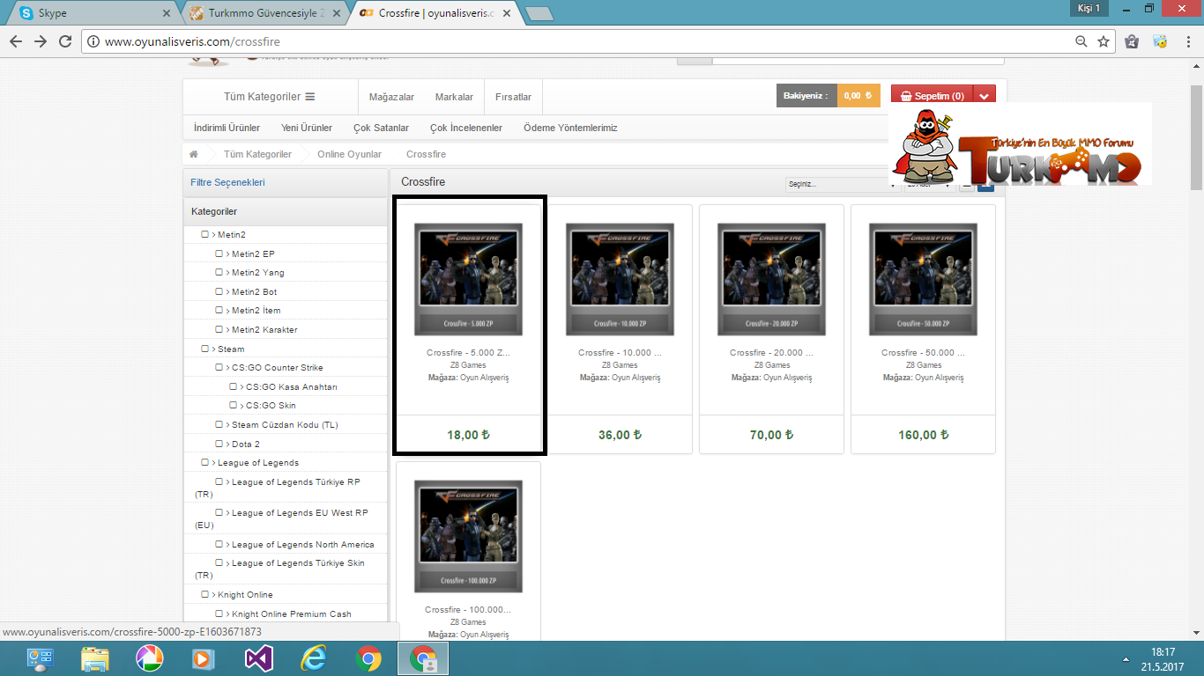This screenshot has width=1204, height=676.
Task: Open the Crossfire 10.000 ZP product title
Action: [620, 352]
